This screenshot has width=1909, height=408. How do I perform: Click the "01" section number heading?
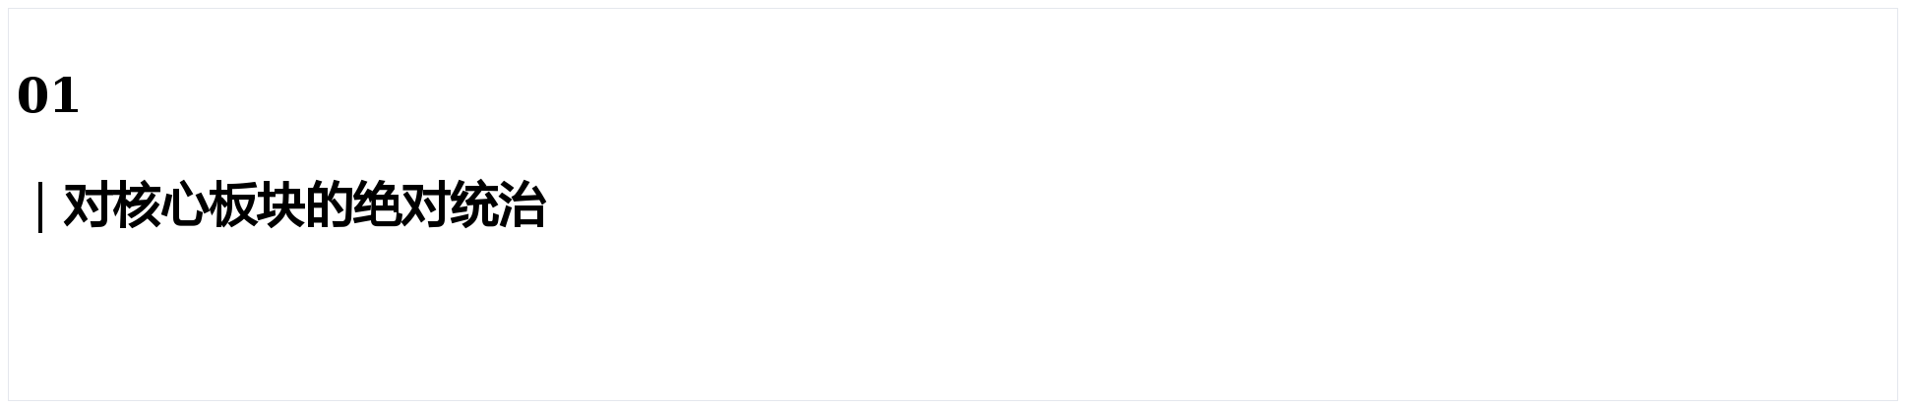[x=47, y=96]
